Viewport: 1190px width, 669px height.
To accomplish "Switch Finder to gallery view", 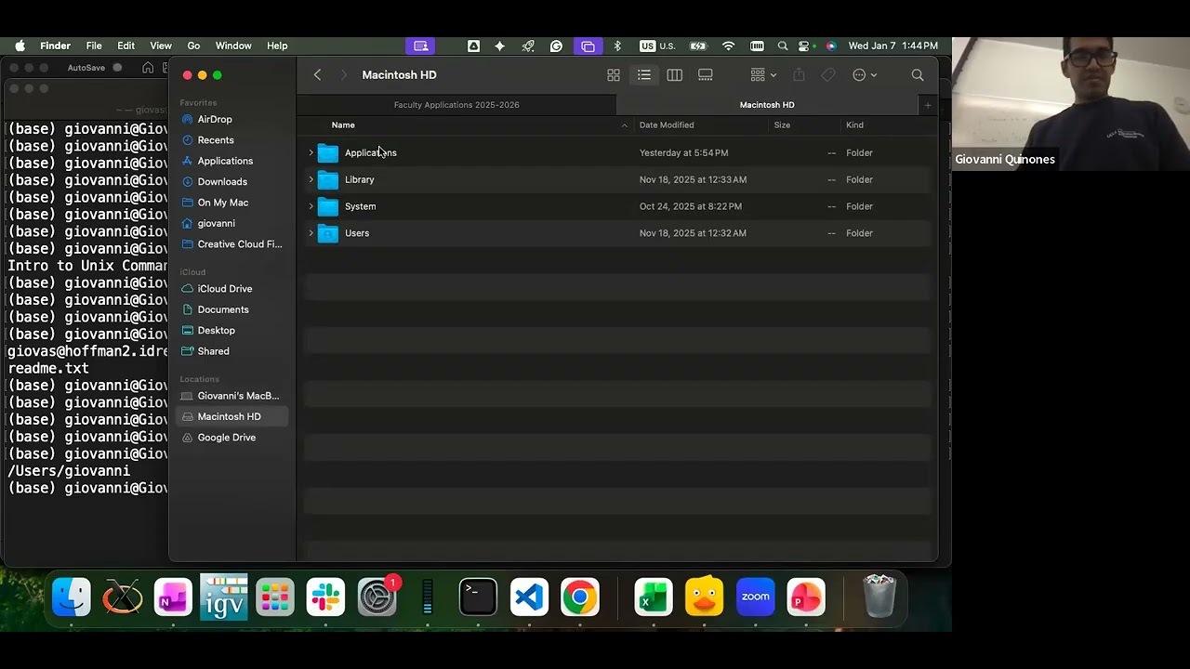I will (706, 75).
